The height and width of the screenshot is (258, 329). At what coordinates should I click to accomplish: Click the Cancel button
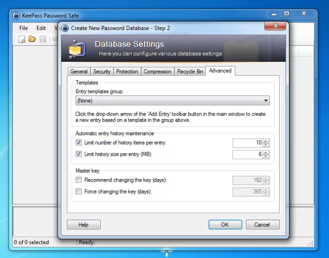[x=263, y=225]
